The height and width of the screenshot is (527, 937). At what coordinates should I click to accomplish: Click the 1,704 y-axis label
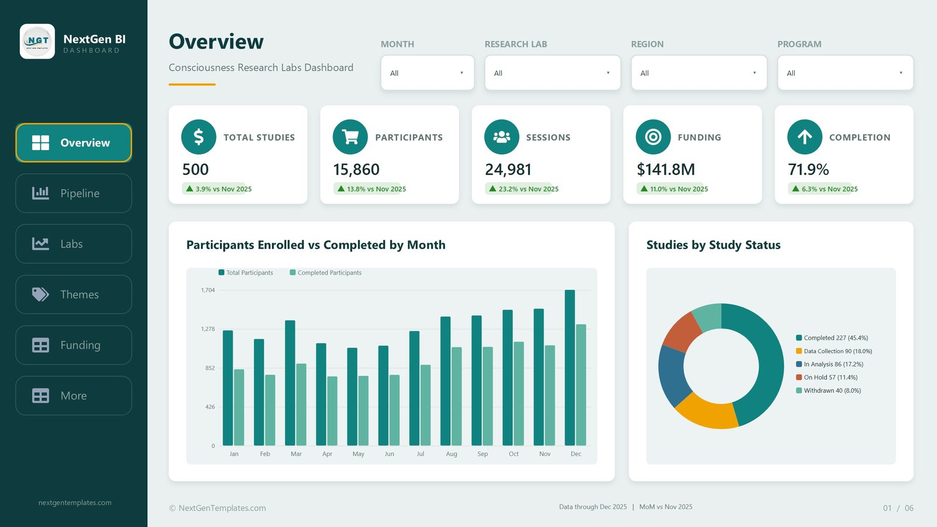click(x=208, y=290)
